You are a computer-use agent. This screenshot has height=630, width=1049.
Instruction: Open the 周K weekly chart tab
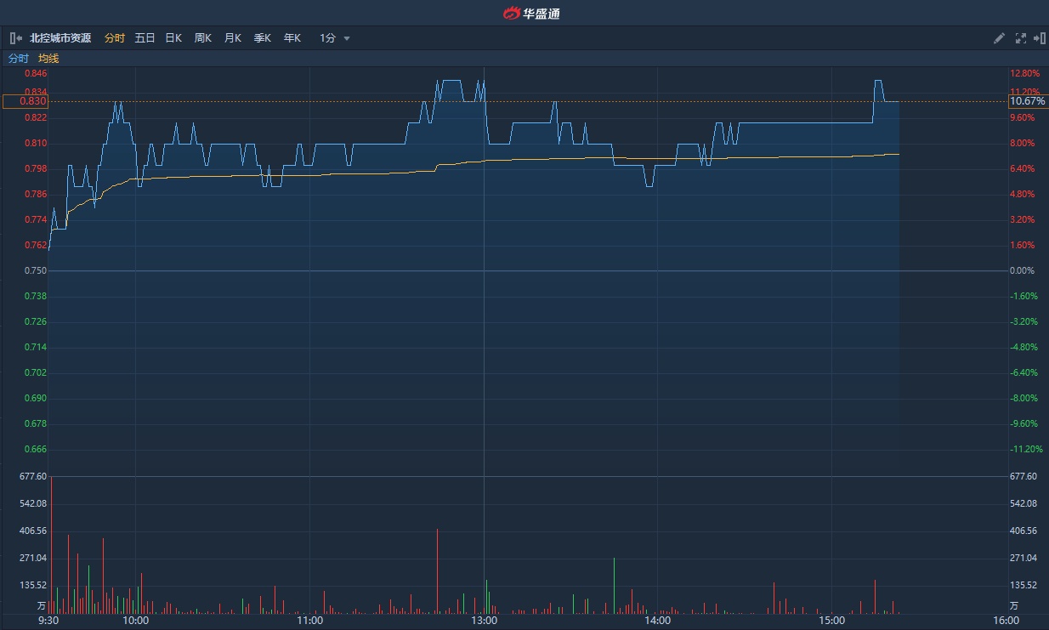pyautogui.click(x=203, y=38)
